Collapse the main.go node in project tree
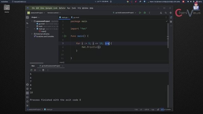The width and height of the screenshot is (203, 114). pos(35,29)
